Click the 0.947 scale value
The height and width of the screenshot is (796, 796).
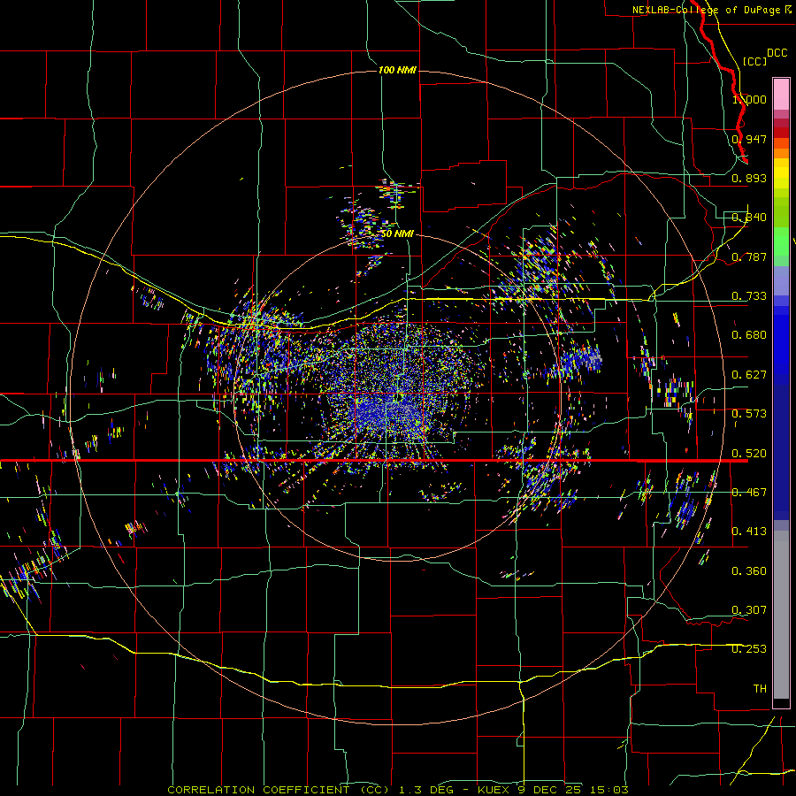(x=749, y=139)
